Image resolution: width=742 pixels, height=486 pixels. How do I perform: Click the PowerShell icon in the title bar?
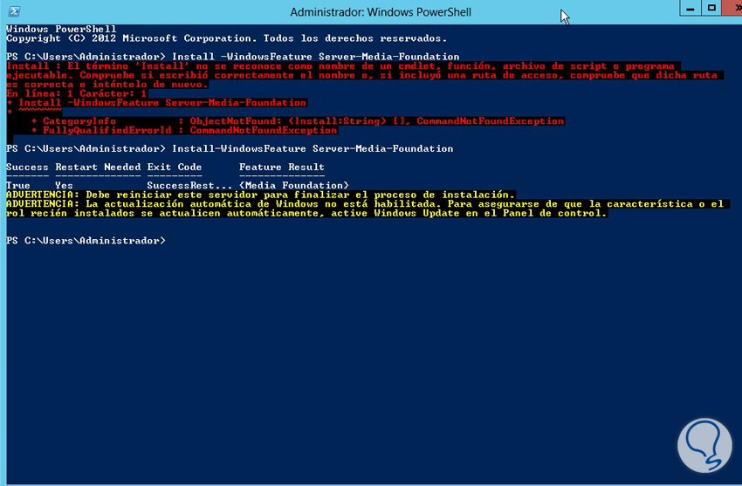pyautogui.click(x=13, y=11)
